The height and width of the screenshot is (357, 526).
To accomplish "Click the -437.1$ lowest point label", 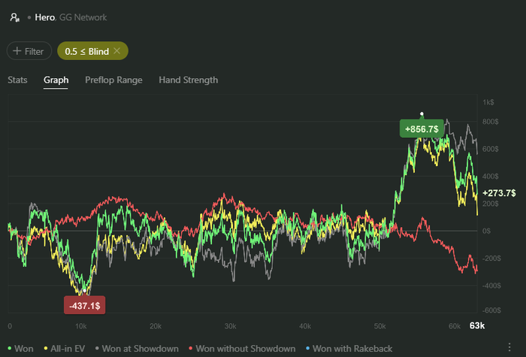I will tap(84, 305).
